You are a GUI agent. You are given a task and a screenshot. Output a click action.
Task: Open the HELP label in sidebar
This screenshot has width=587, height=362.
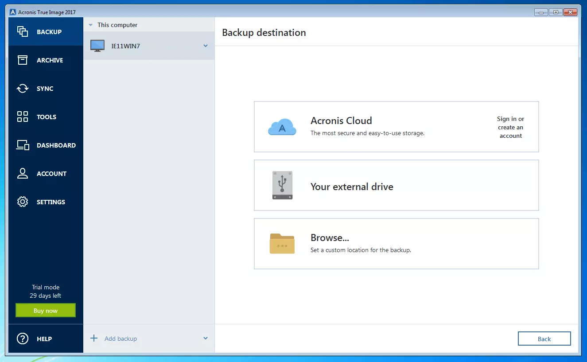[x=44, y=339]
